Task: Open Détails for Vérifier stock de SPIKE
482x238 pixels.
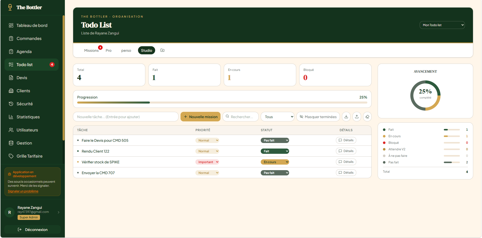Action: coord(346,162)
